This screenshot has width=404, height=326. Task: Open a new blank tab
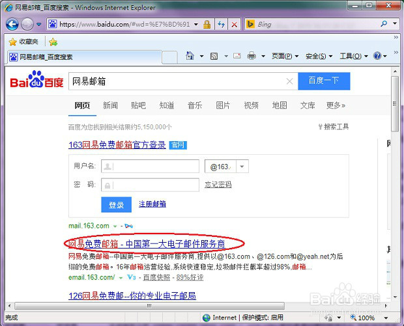[170, 57]
